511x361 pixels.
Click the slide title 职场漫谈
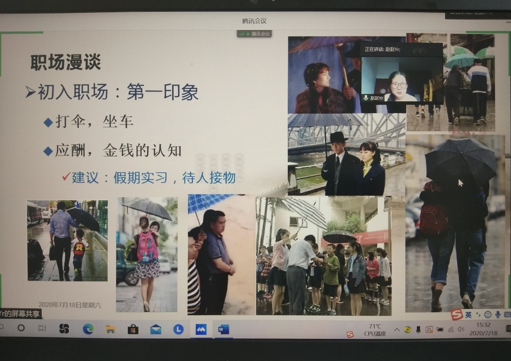click(65, 62)
